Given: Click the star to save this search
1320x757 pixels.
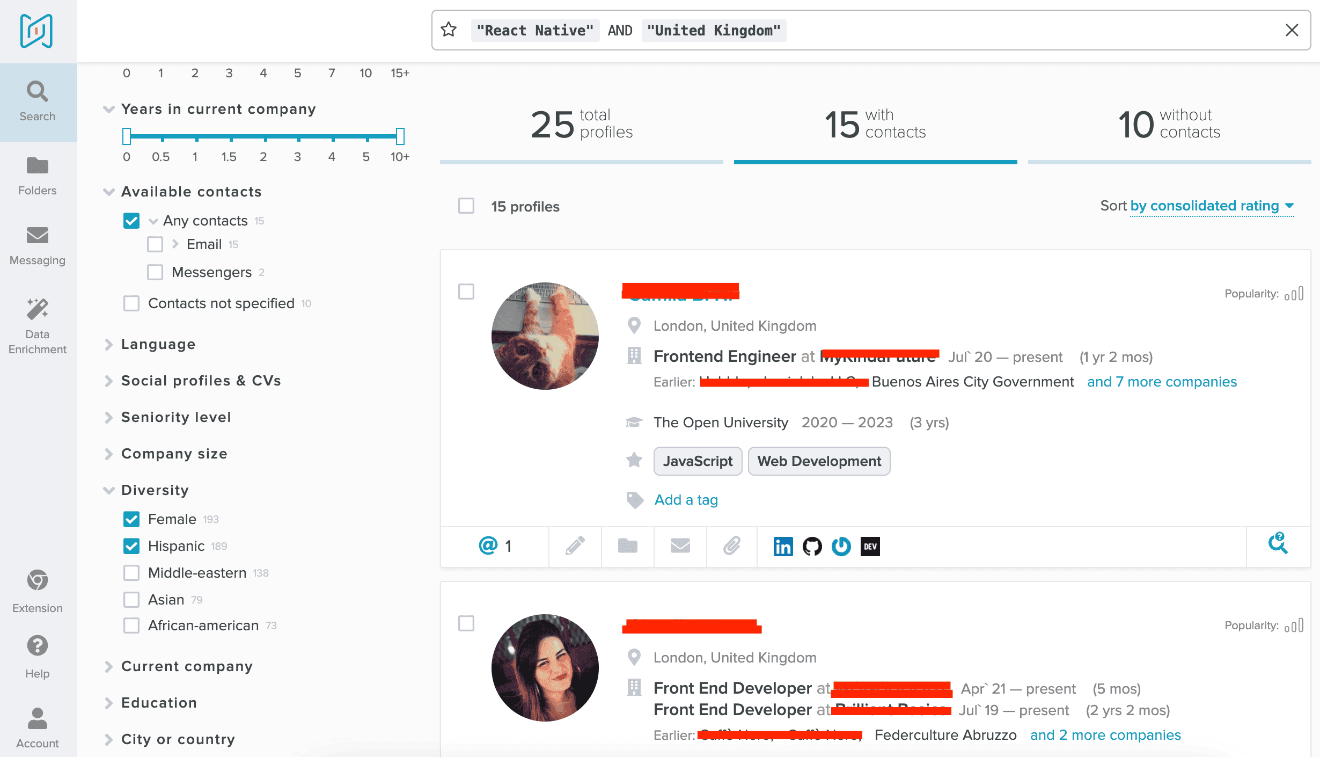Looking at the screenshot, I should pyautogui.click(x=449, y=30).
